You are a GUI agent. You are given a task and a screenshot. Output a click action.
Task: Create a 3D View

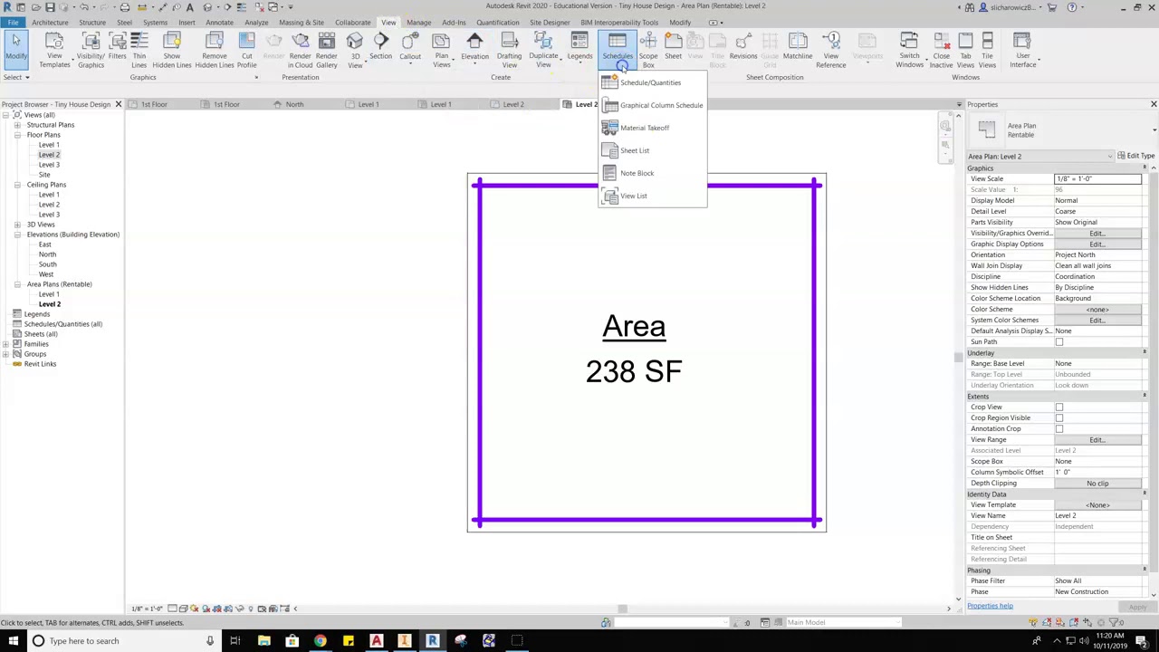click(355, 50)
